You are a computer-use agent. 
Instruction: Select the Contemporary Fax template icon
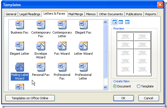41,25
